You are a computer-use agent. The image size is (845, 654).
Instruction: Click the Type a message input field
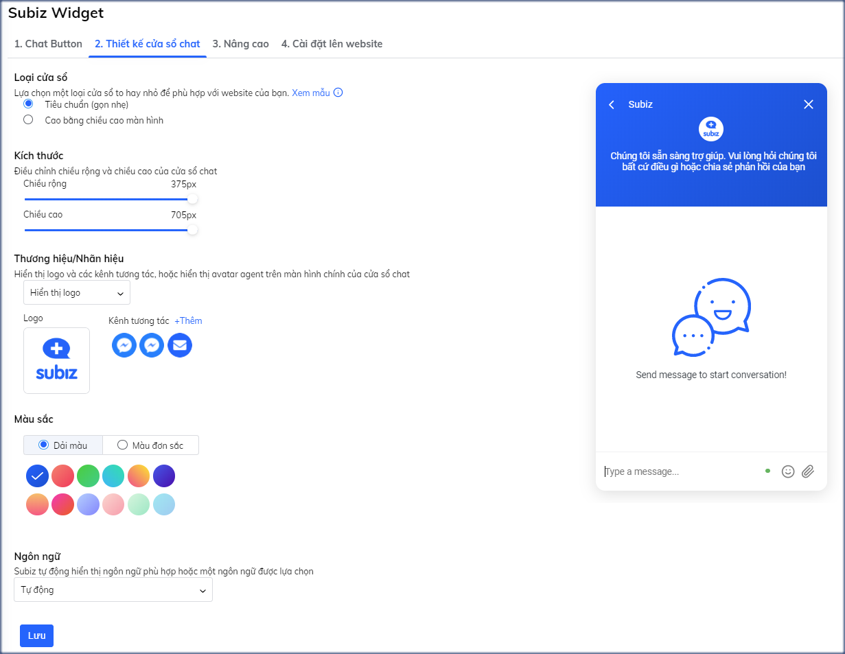click(x=680, y=471)
